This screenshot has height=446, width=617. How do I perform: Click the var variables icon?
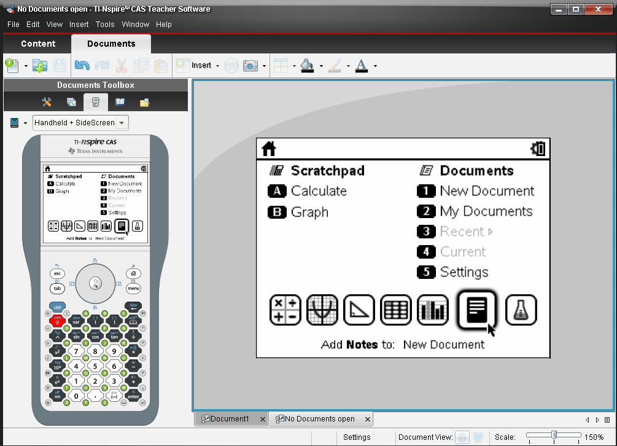coord(231,66)
